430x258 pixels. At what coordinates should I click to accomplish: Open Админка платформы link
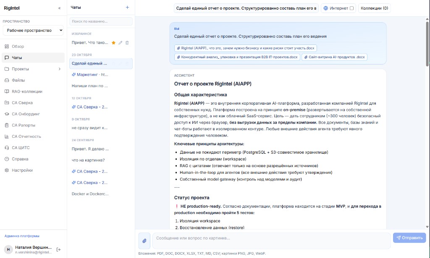[x=22, y=236]
